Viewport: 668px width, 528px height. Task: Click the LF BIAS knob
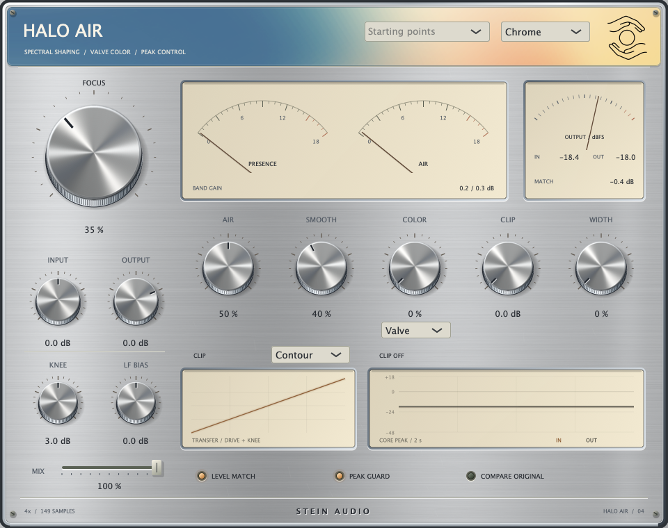[x=136, y=402]
